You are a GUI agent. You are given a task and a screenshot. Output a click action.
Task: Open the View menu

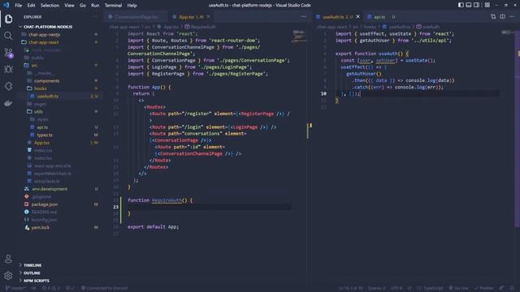point(69,6)
